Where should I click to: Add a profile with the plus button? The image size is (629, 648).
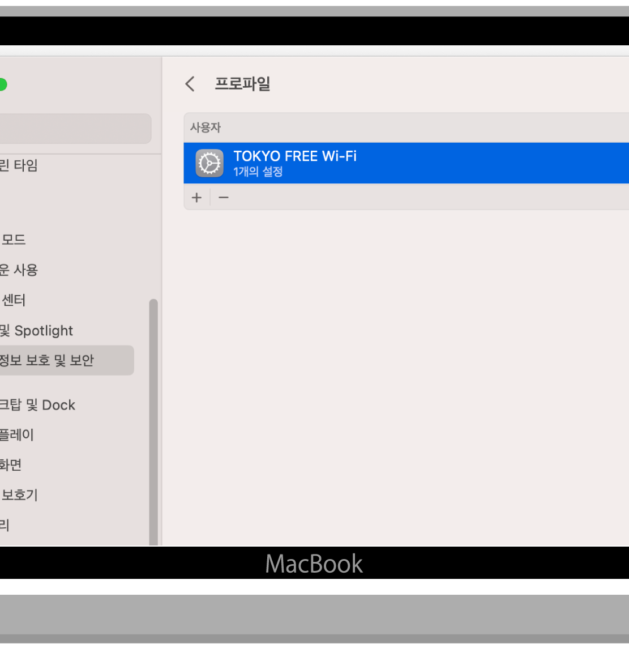click(196, 198)
